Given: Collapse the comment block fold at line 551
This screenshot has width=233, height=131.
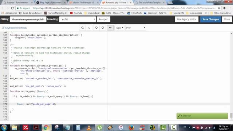Looking at the screenshot, I should [x=8, y=45].
